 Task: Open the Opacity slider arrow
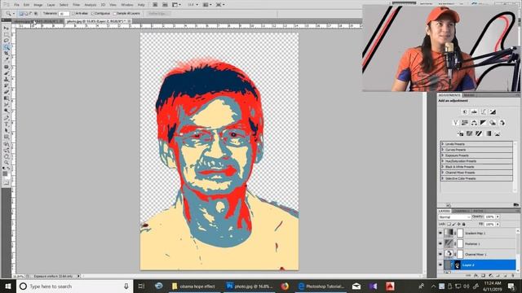click(498, 216)
